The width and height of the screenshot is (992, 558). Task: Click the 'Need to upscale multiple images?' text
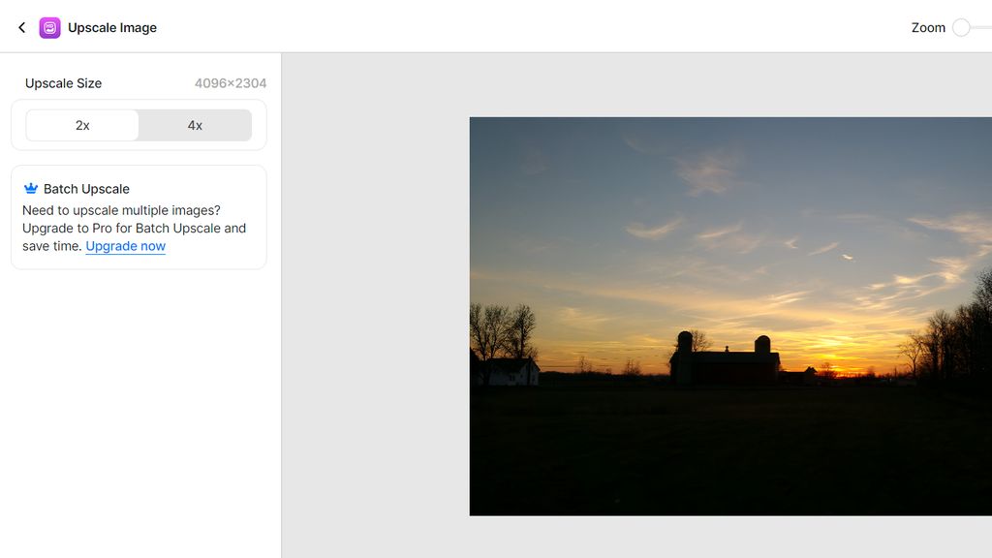coord(121,210)
